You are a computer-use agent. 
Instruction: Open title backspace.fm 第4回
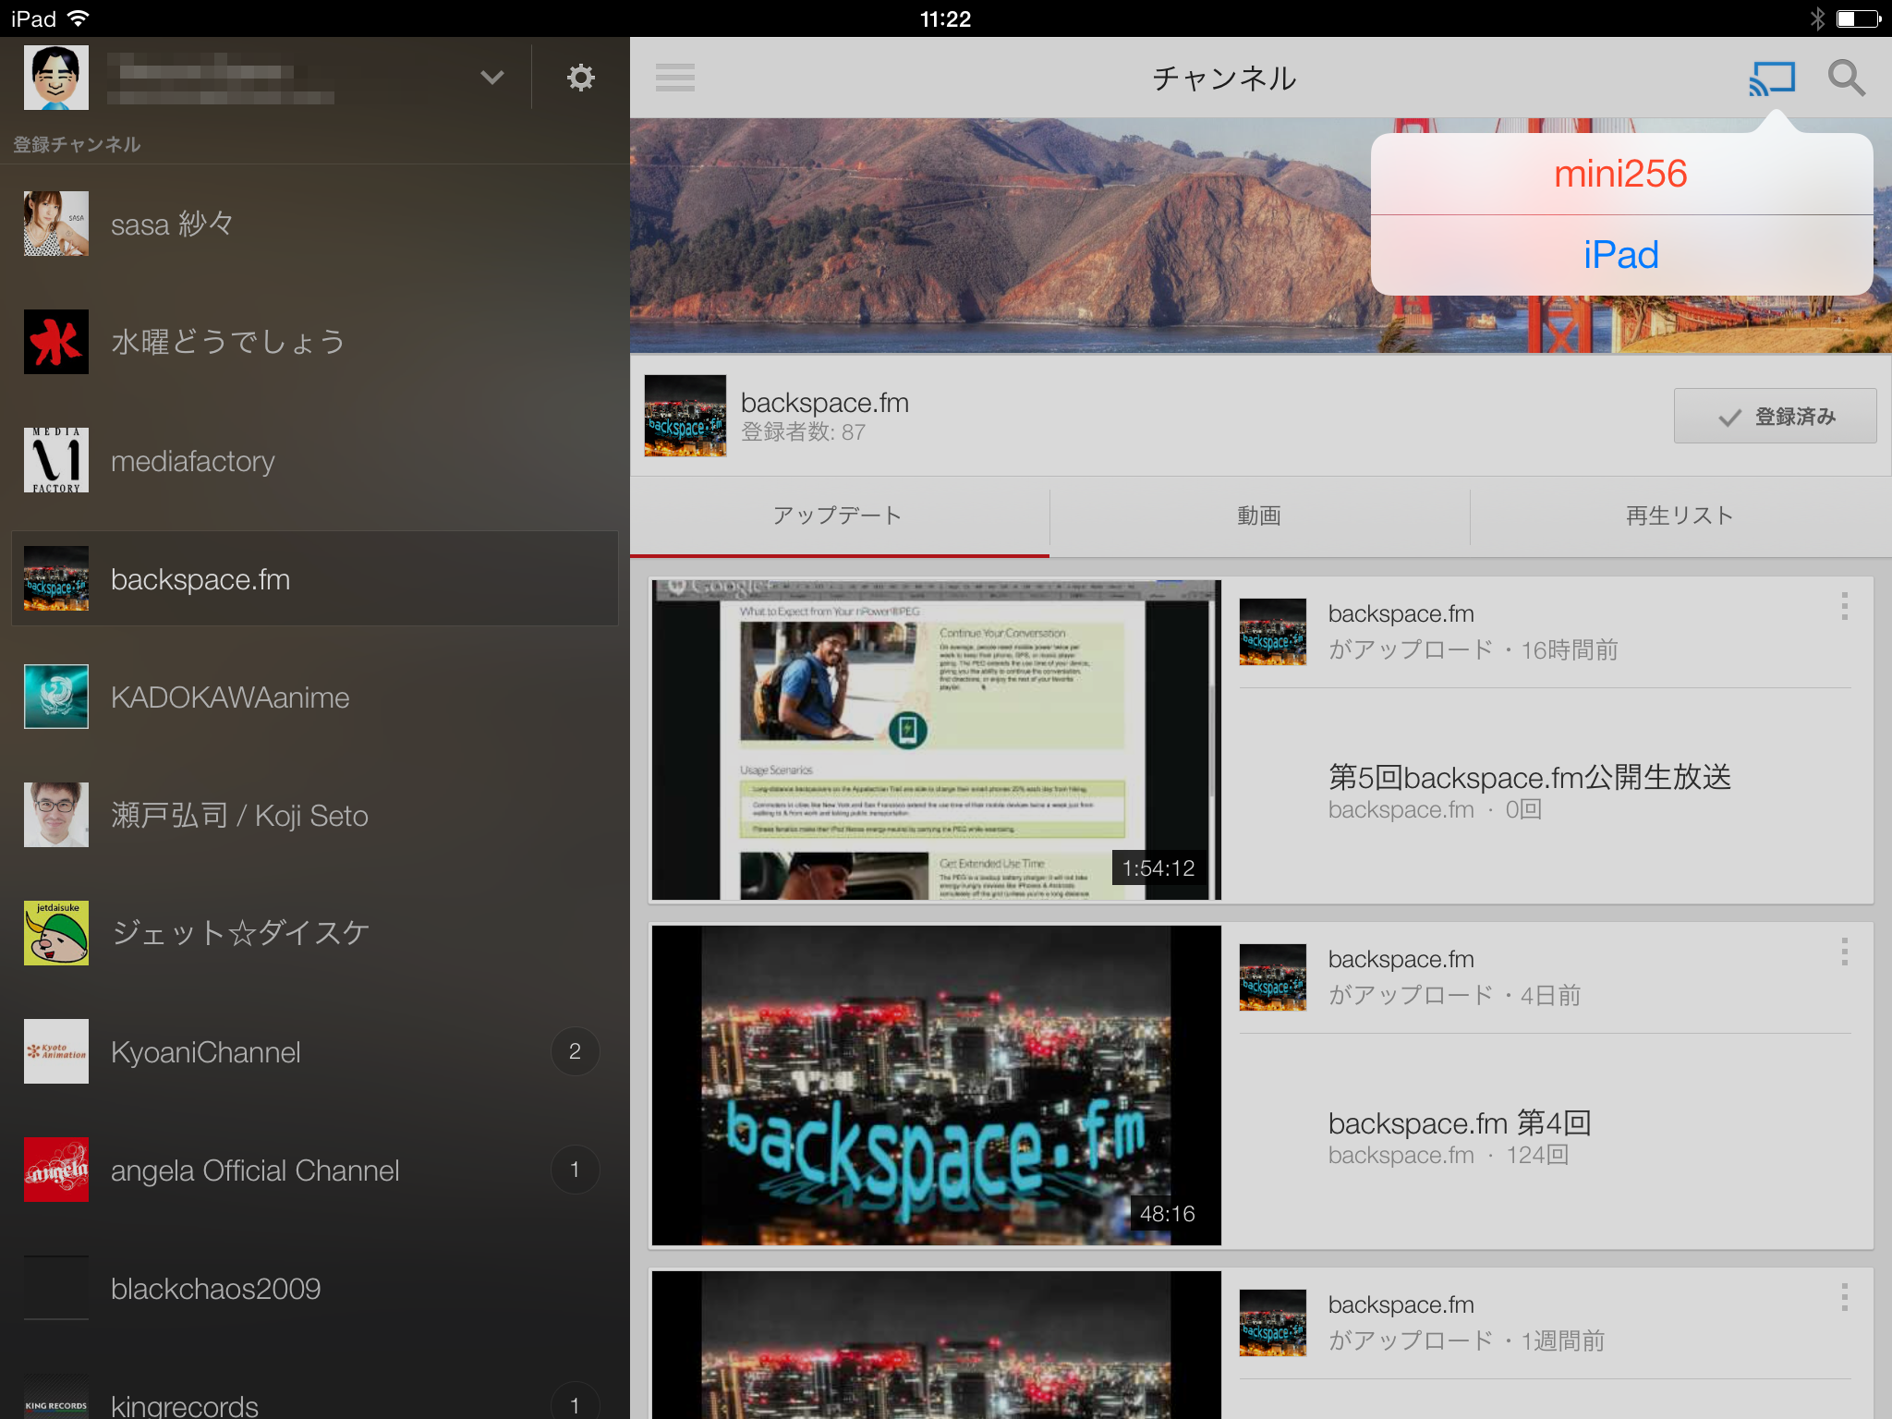tap(1460, 1122)
